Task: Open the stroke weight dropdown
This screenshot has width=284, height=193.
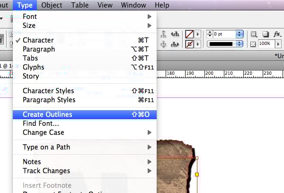Action: (240, 34)
